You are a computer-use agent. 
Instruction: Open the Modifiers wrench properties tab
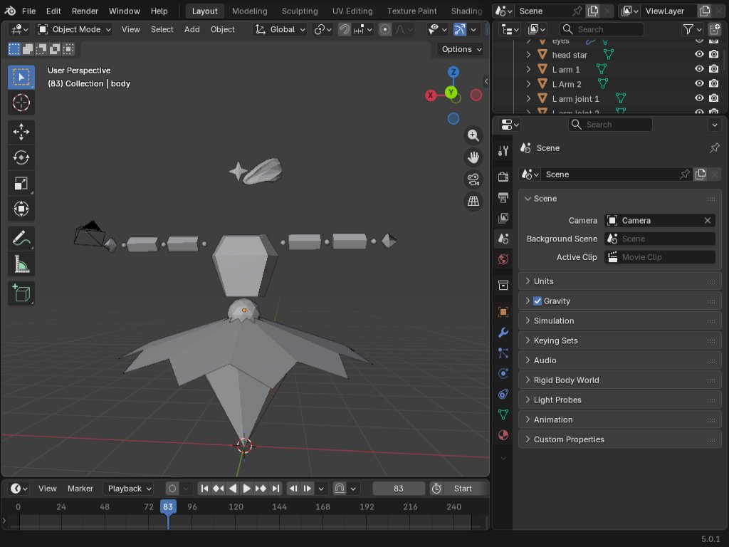[x=503, y=333]
